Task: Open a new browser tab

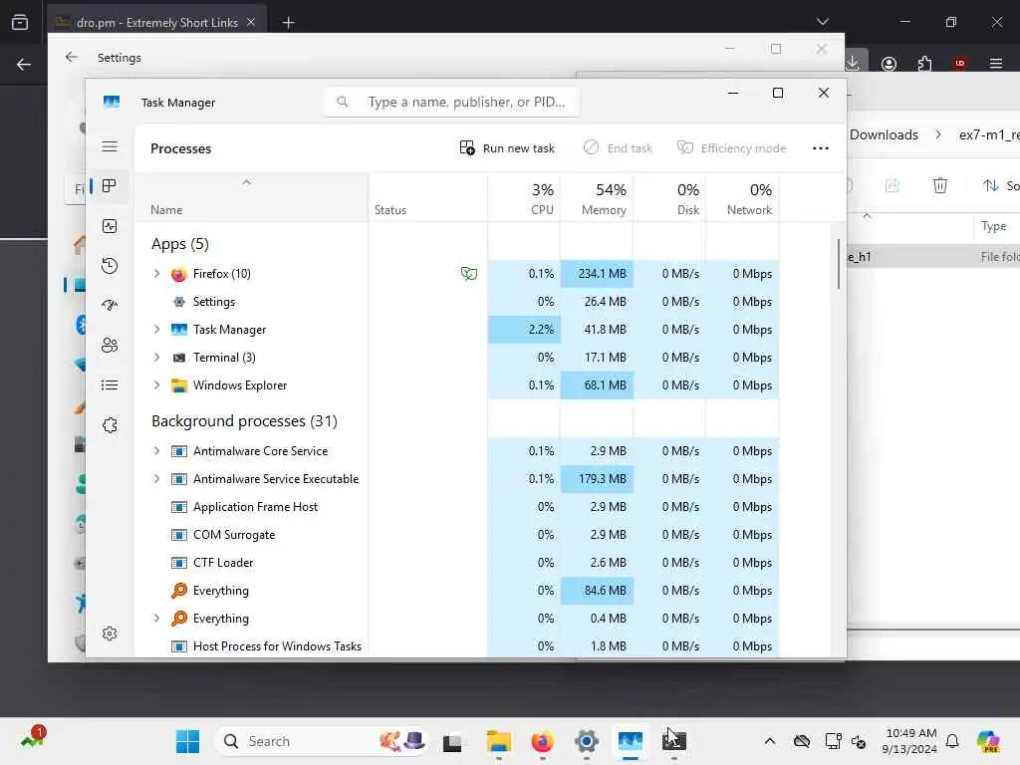Action: [288, 23]
